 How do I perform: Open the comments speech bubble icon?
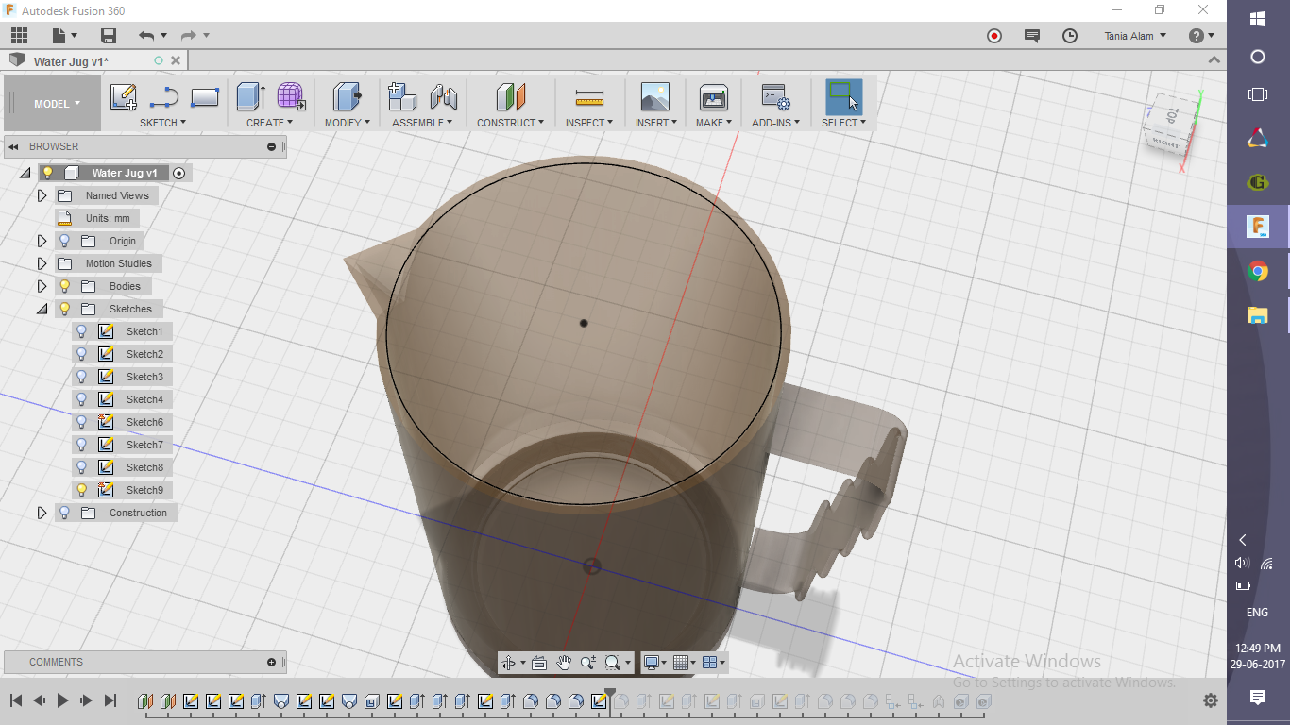pyautogui.click(x=1032, y=36)
